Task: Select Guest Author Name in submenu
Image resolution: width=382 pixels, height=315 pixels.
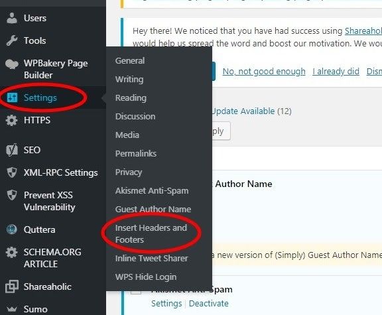Action: pyautogui.click(x=153, y=209)
